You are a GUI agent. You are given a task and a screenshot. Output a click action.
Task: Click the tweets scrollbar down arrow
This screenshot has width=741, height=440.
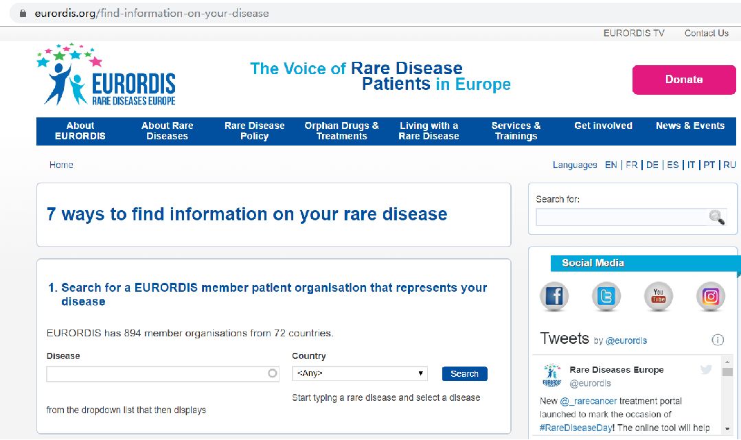coord(727,428)
